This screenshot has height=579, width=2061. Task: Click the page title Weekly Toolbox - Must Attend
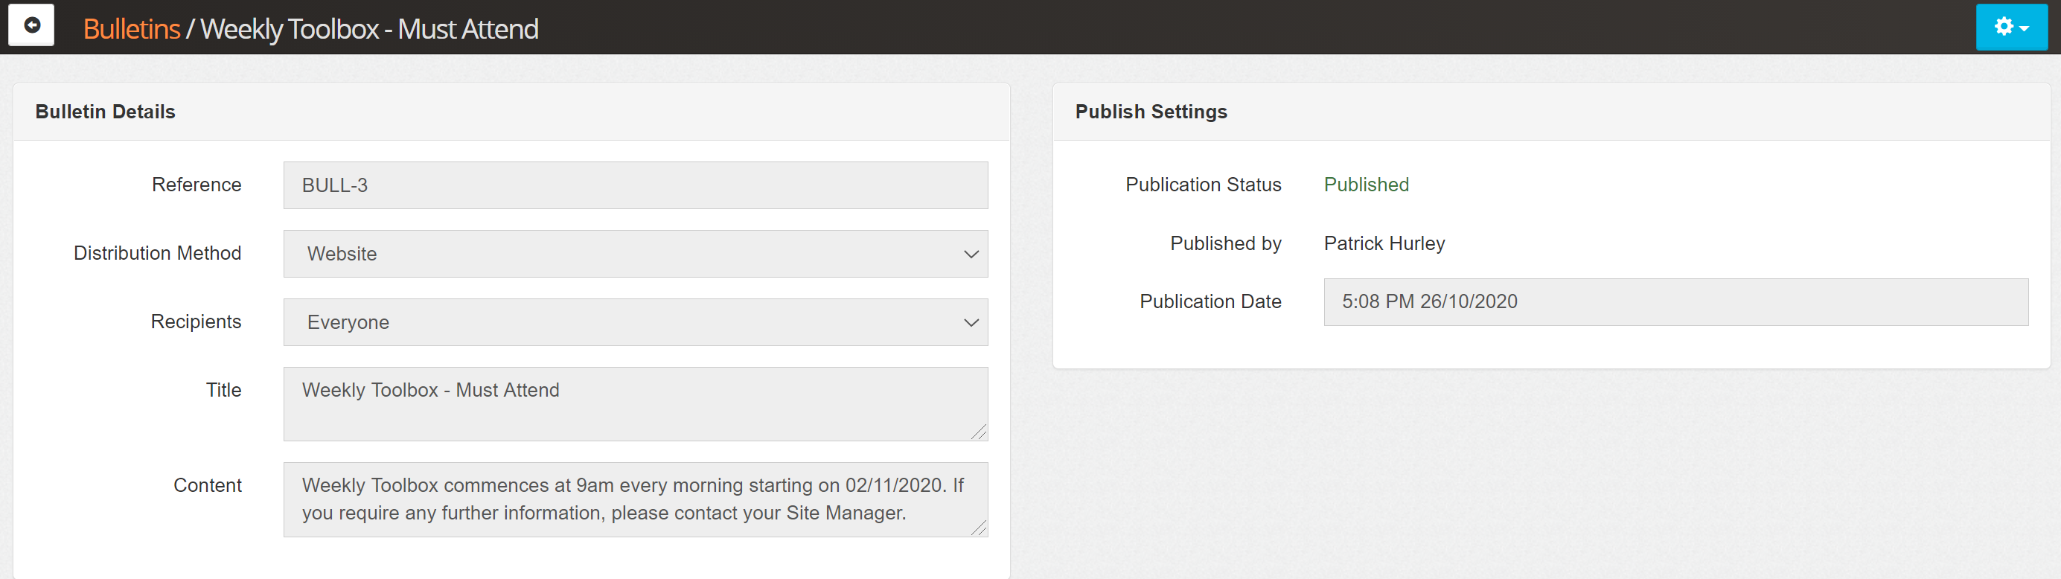[369, 29]
